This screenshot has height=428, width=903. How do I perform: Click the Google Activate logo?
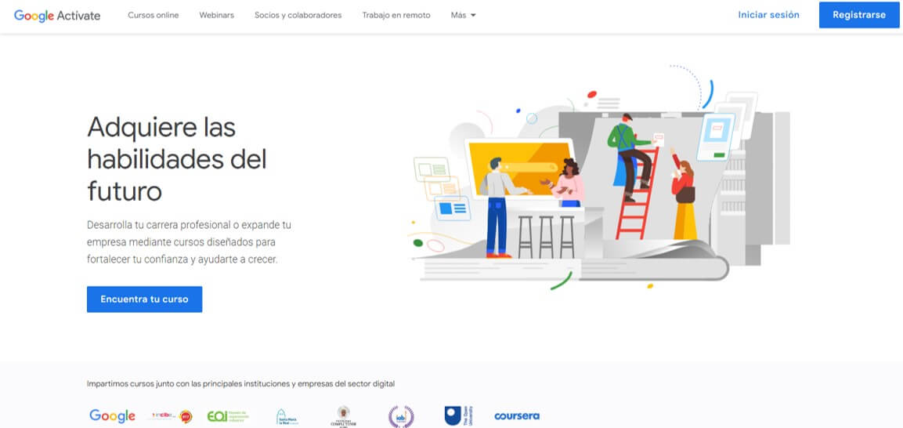click(57, 16)
